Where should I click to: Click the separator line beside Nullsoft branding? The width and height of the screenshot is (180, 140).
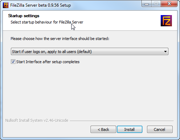coord(122,121)
